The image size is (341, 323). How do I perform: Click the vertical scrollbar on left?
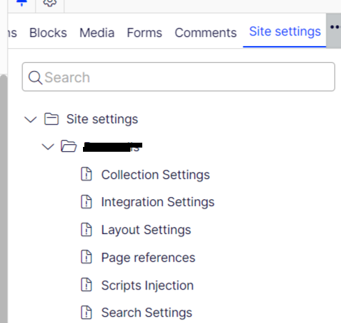(3, 198)
